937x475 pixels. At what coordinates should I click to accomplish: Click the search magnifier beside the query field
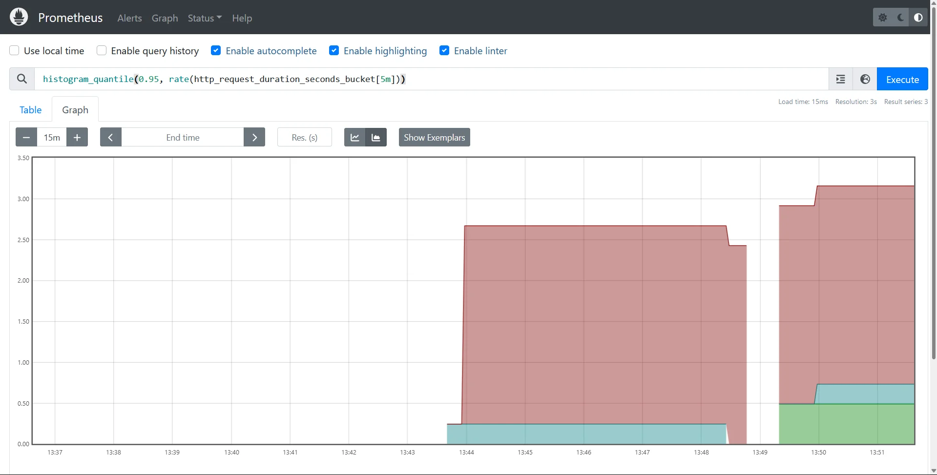(x=21, y=79)
